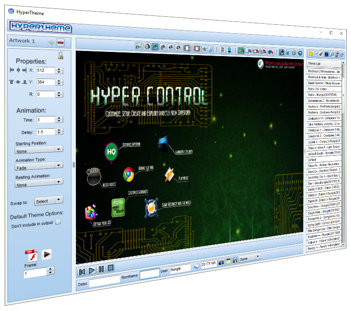Click the blue globe toolbar icon
351x311 pixels.
coord(230,50)
